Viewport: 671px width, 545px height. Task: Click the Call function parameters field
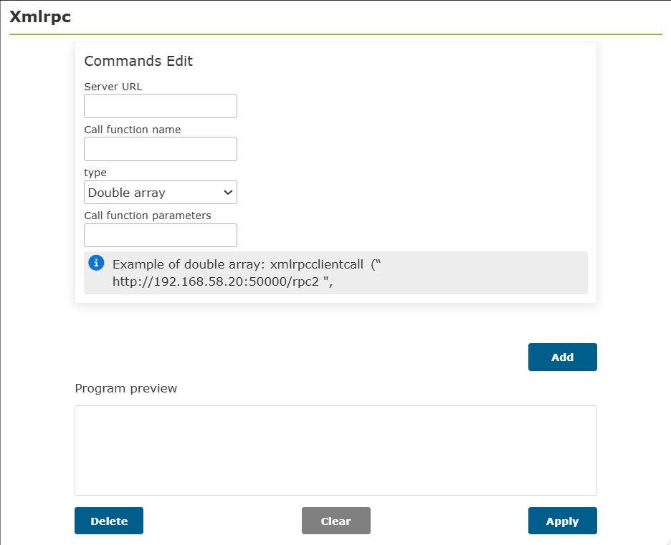coord(161,235)
